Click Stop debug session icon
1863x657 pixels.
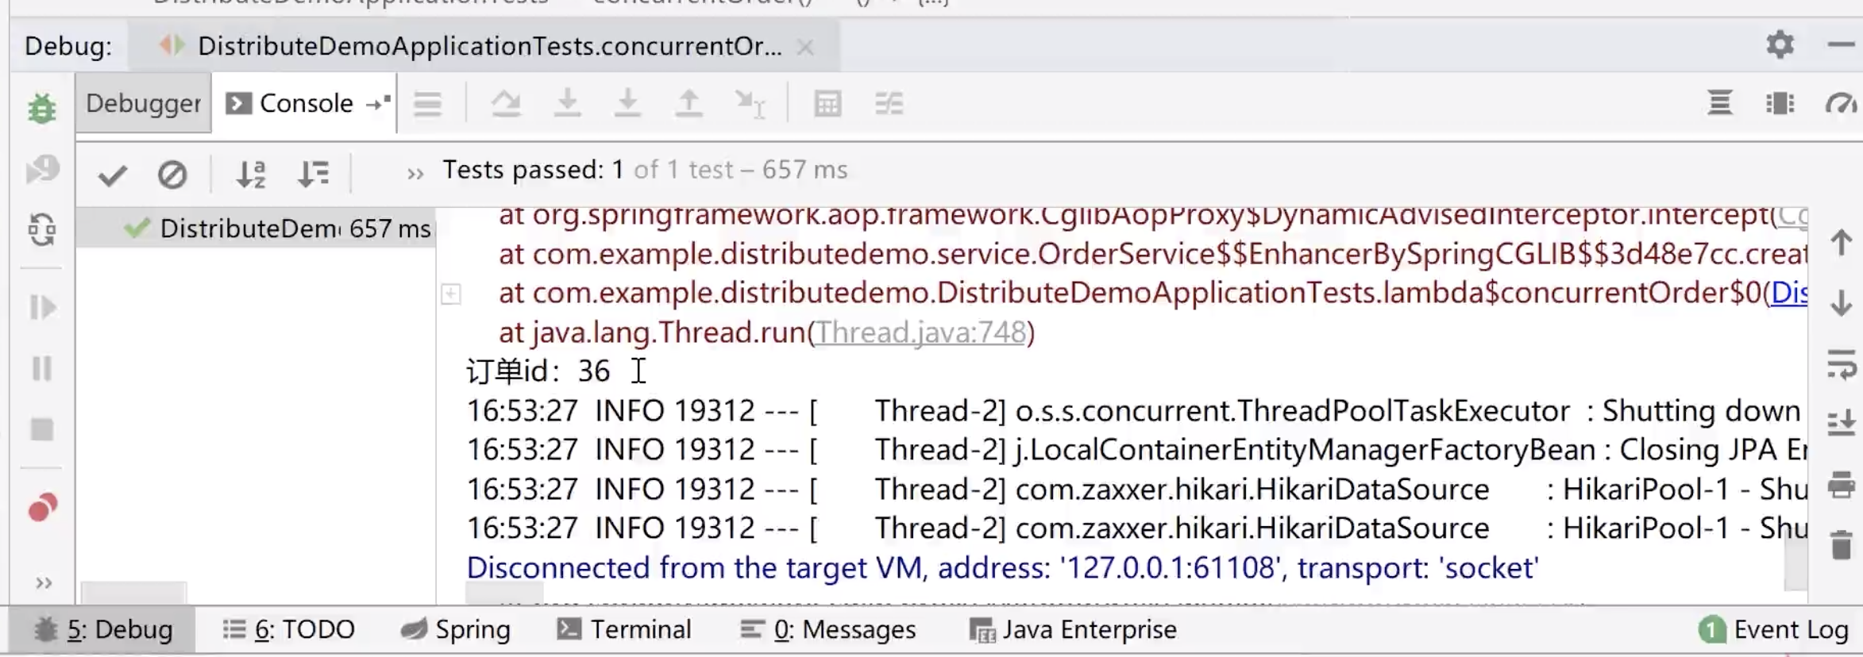coord(42,429)
